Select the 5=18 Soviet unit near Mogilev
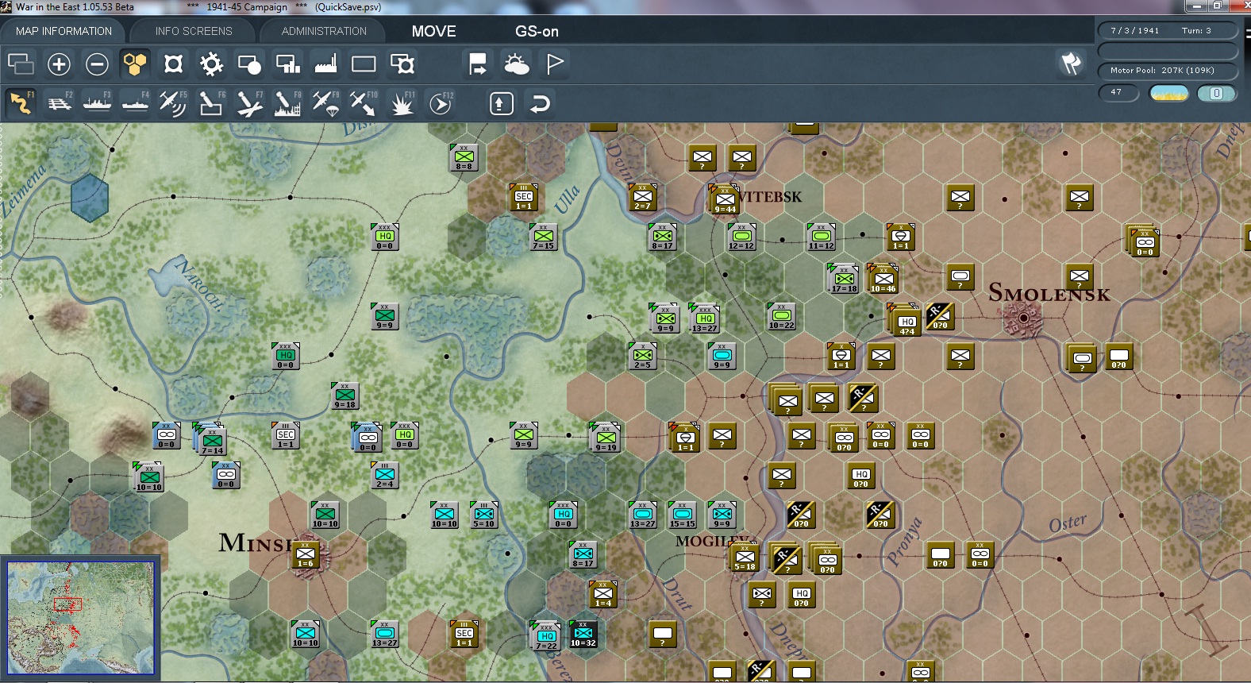This screenshot has width=1251, height=683. click(x=745, y=558)
